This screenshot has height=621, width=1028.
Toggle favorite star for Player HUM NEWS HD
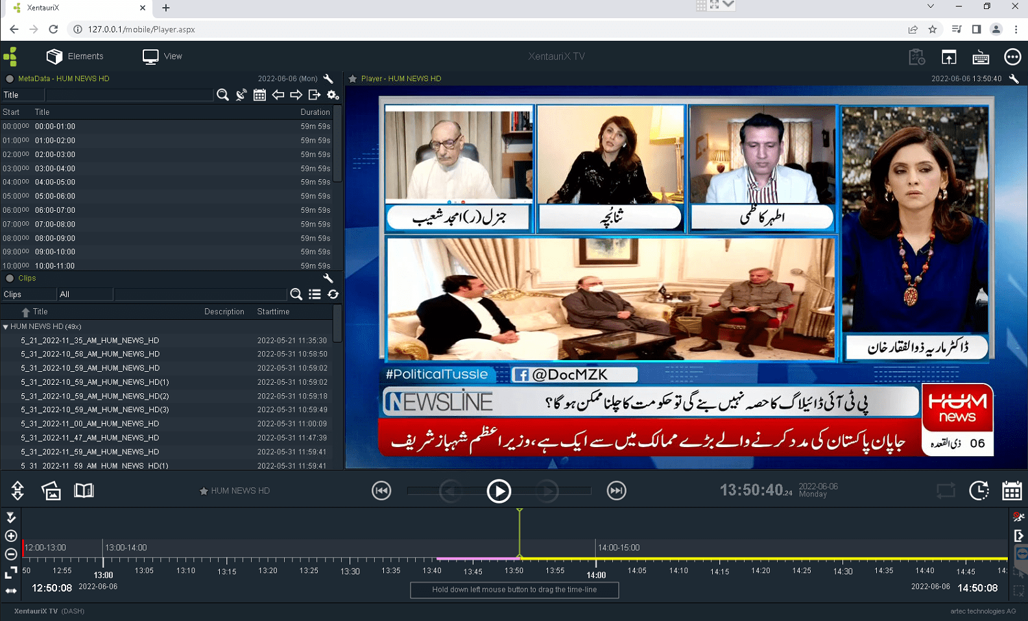(353, 79)
